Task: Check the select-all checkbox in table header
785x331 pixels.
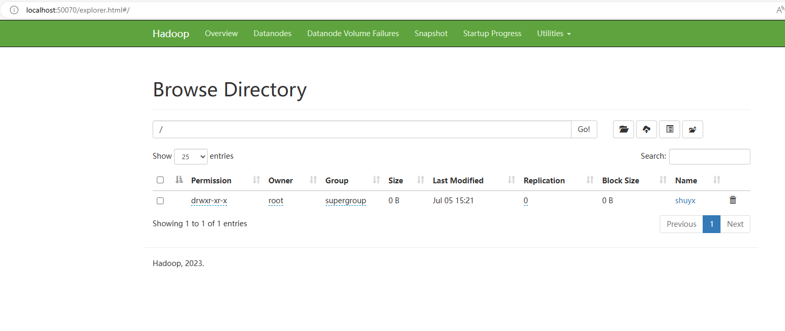Action: point(160,180)
